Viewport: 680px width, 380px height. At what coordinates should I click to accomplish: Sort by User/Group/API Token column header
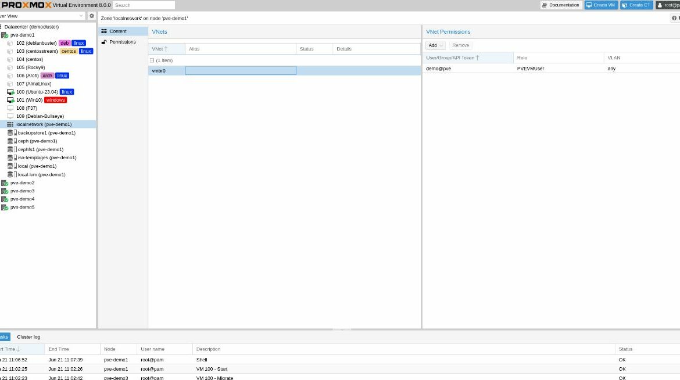468,58
